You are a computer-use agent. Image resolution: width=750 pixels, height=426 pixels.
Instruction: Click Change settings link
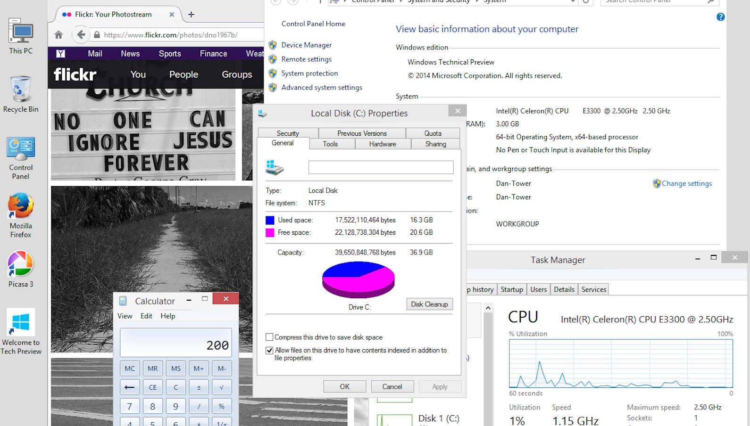tap(687, 184)
